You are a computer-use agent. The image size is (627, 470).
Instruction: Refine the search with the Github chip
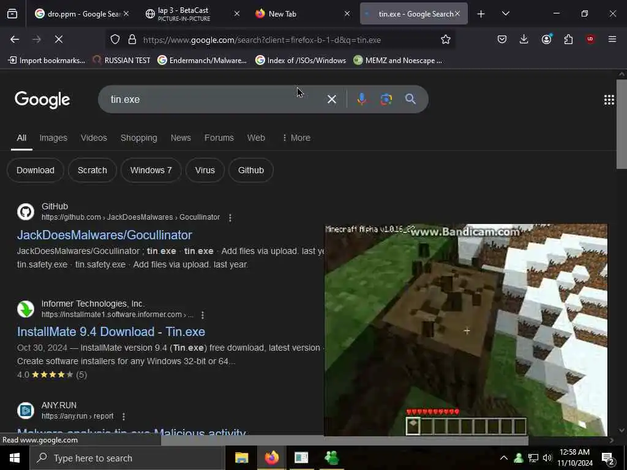pyautogui.click(x=251, y=170)
